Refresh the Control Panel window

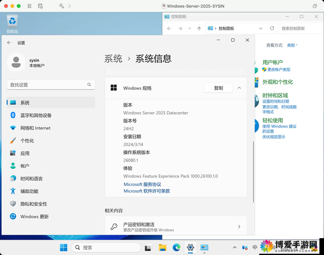coord(272,28)
